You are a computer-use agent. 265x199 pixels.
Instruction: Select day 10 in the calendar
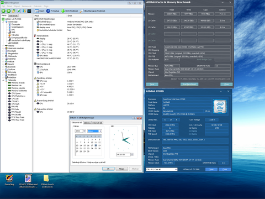tap(92, 143)
